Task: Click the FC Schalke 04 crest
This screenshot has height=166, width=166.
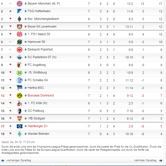Action: click(20, 80)
